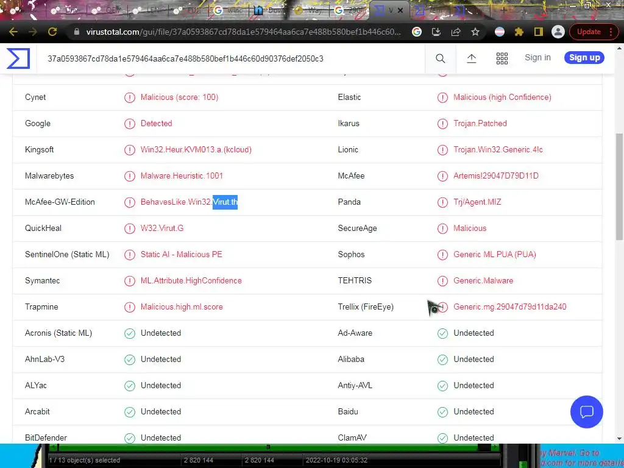624x468 pixels.
Task: Click Baidu undetected check icon
Action: tap(442, 412)
